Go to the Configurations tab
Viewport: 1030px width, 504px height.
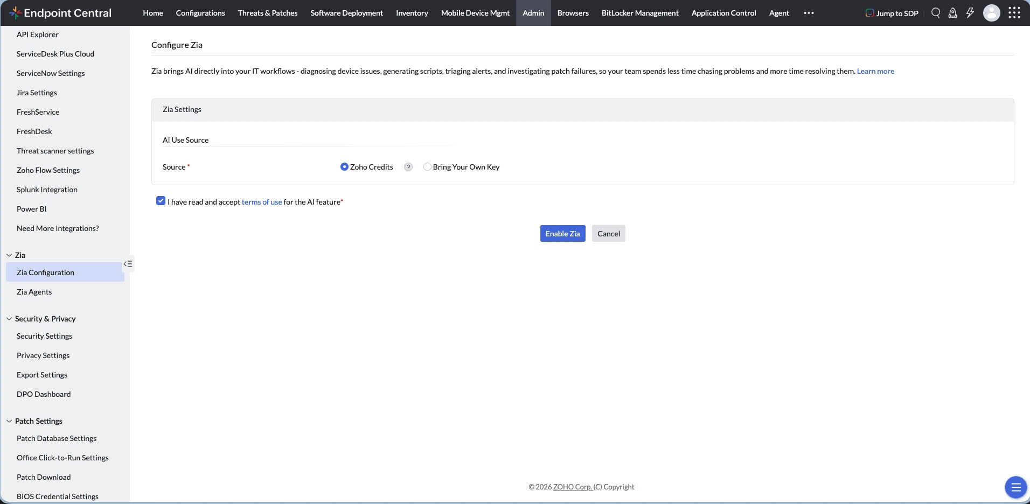200,13
